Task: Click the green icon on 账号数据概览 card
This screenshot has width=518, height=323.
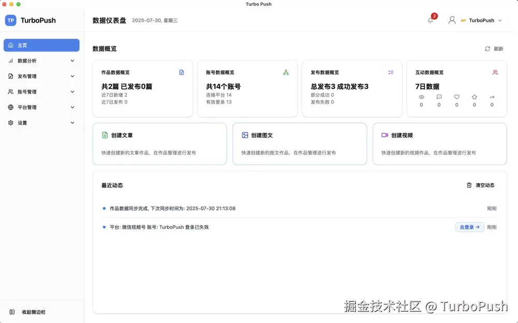Action: click(286, 72)
